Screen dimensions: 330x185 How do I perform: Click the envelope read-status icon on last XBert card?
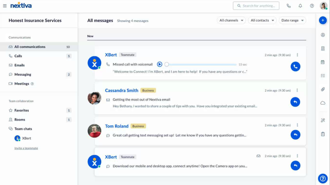point(258,156)
